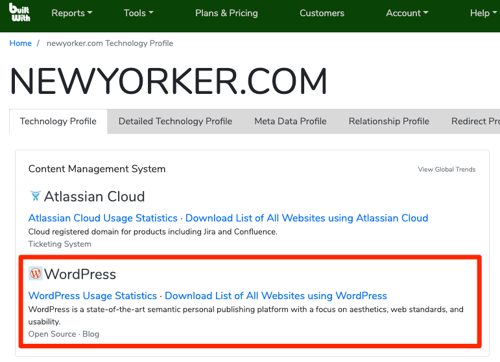The image size is (500, 362).
Task: Click the WordPress heading title
Action: click(x=80, y=274)
